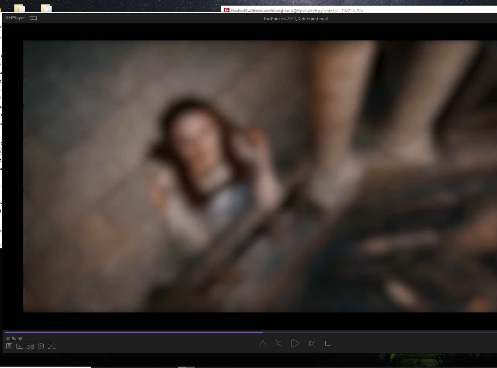Select the first desktop folder icon
This screenshot has height=368, width=497.
19,8
